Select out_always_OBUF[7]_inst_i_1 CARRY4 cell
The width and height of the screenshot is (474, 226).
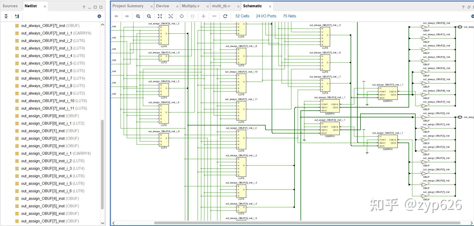53,33
